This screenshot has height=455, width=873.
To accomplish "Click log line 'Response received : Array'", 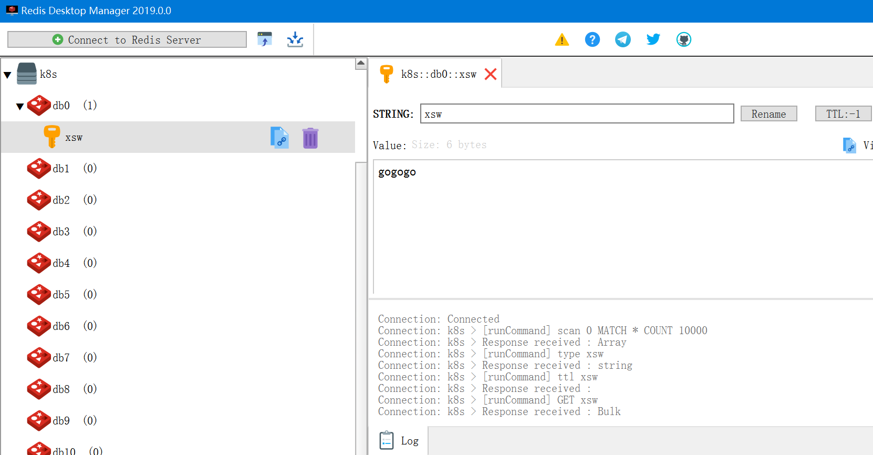I will tap(502, 342).
